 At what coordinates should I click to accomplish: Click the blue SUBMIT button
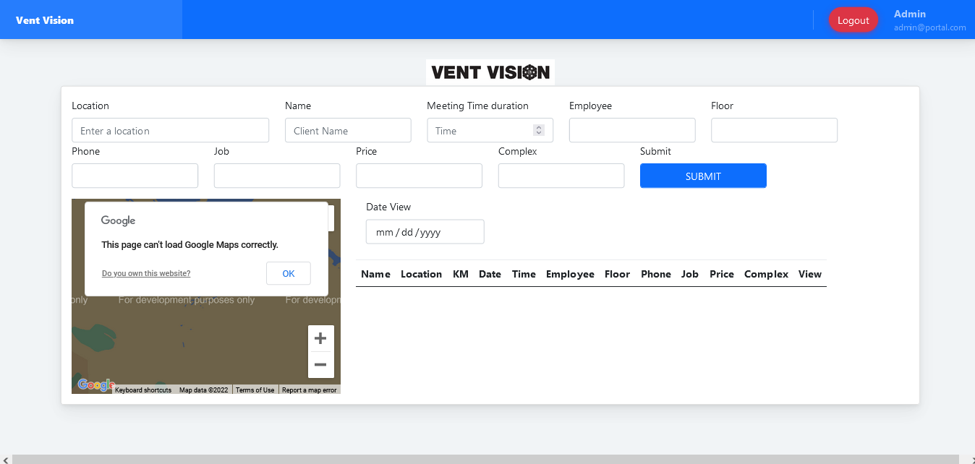point(703,176)
